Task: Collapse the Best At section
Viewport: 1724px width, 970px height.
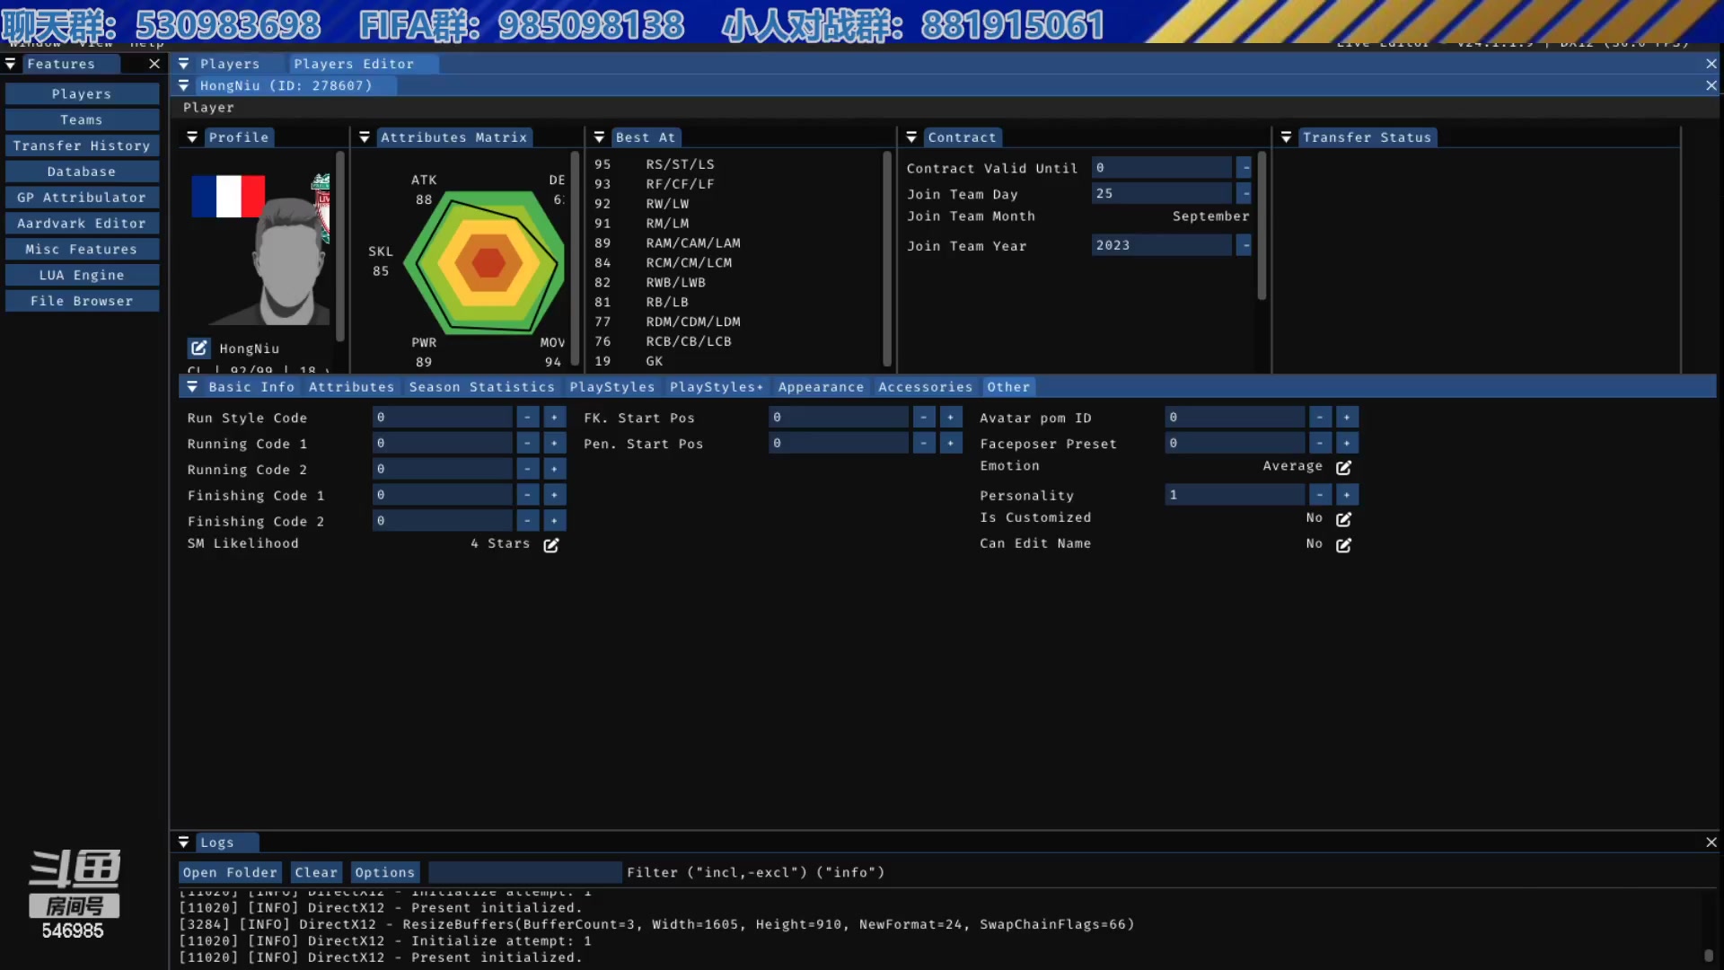Action: coord(600,137)
